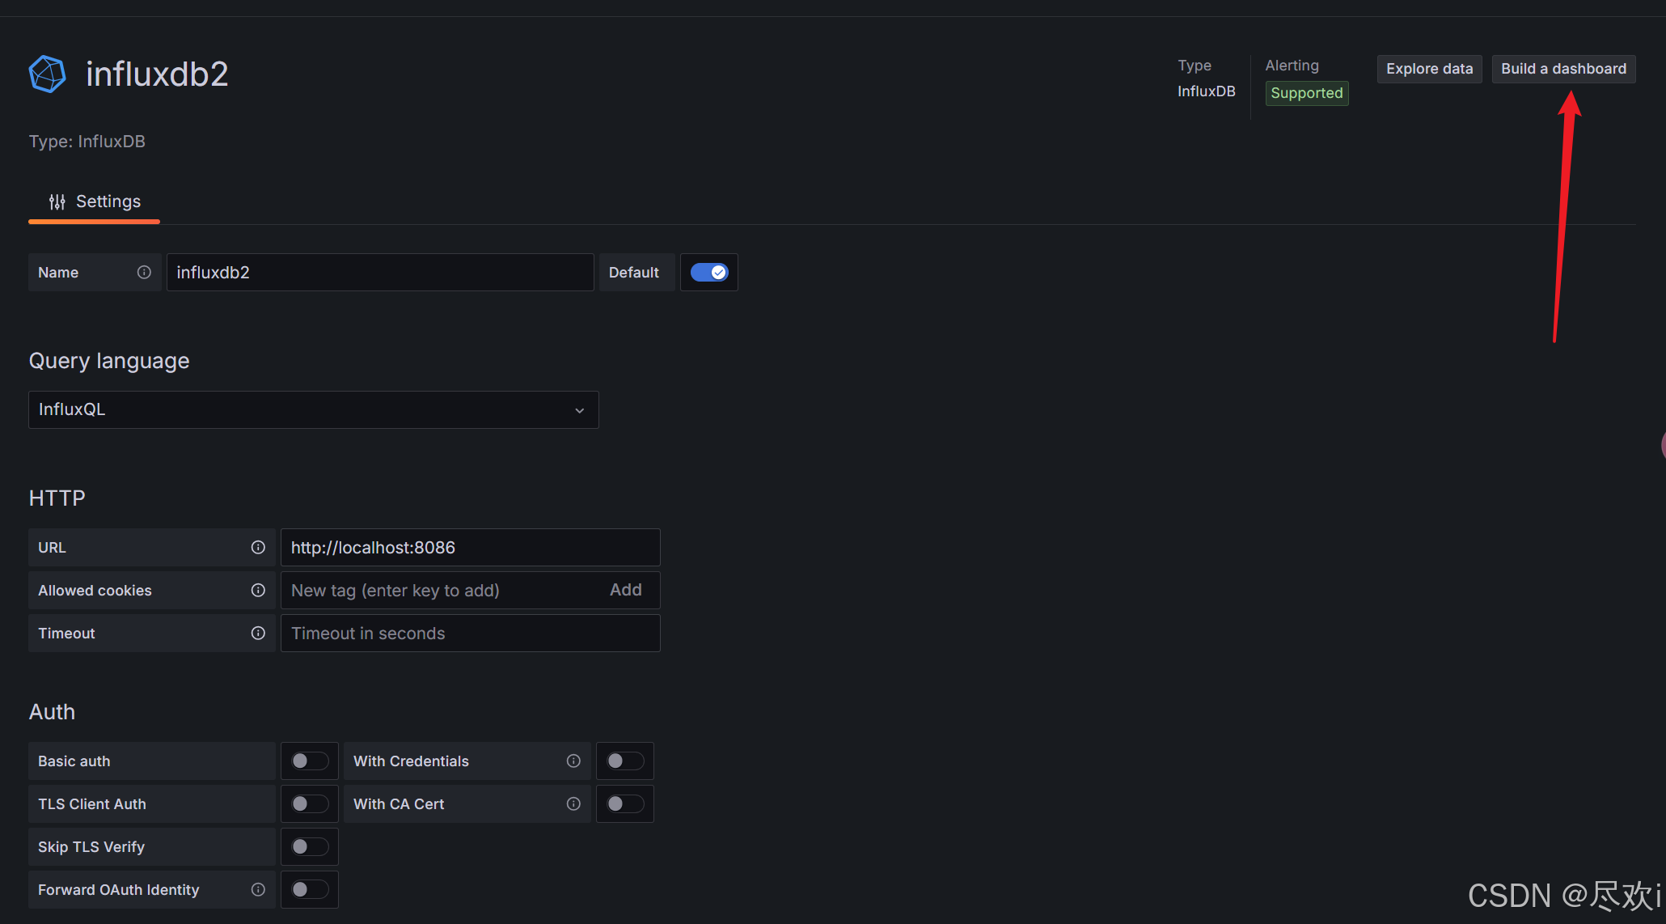1666x924 pixels.
Task: Select the Settings tab
Action: [94, 201]
